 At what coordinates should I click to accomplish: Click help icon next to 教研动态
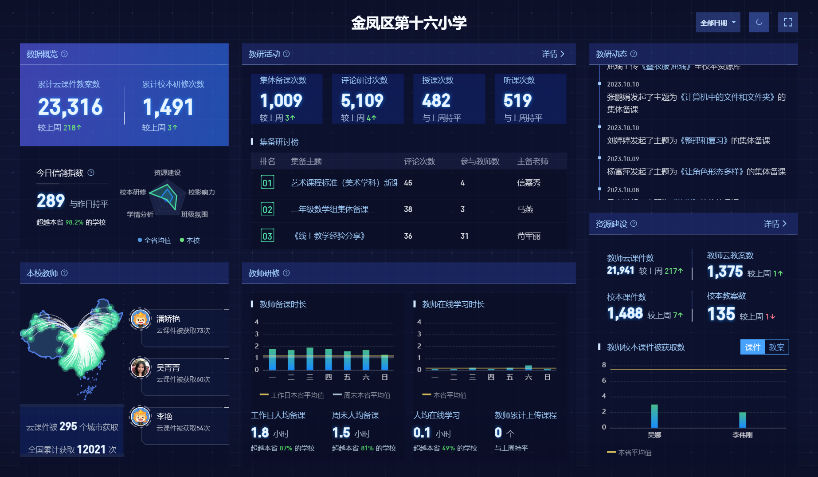pos(634,54)
